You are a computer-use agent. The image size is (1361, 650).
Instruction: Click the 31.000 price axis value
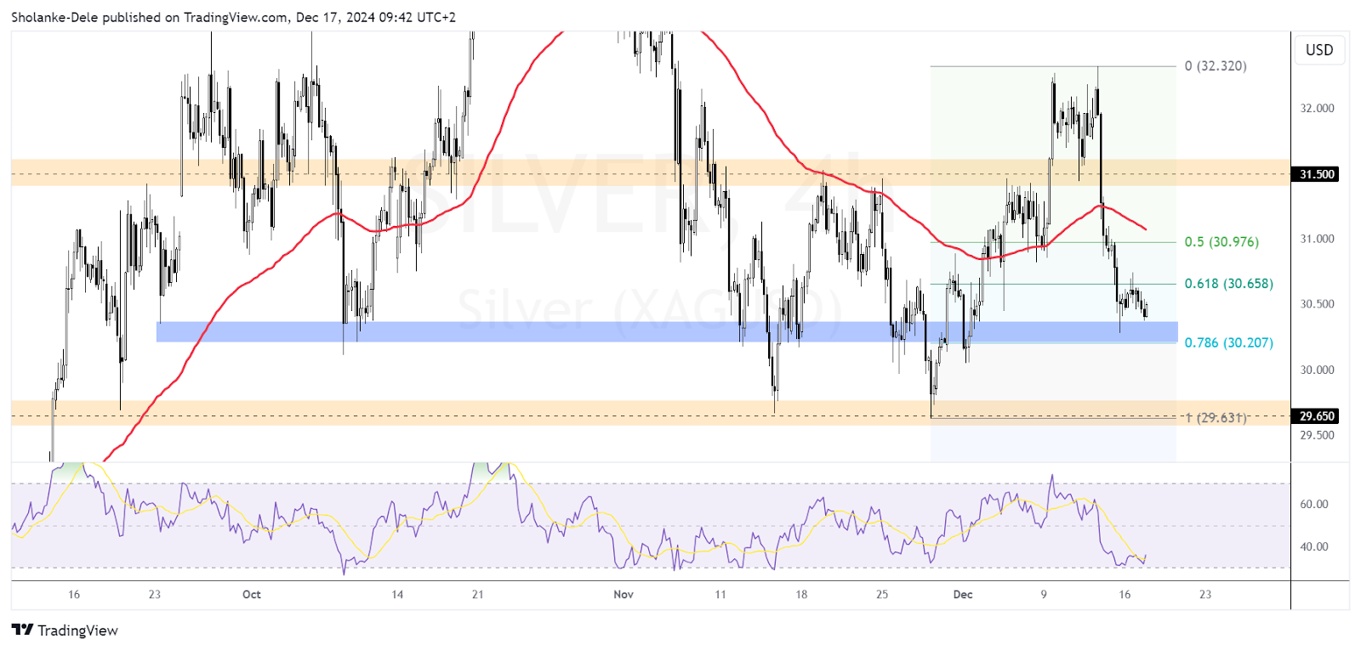coord(1317,240)
